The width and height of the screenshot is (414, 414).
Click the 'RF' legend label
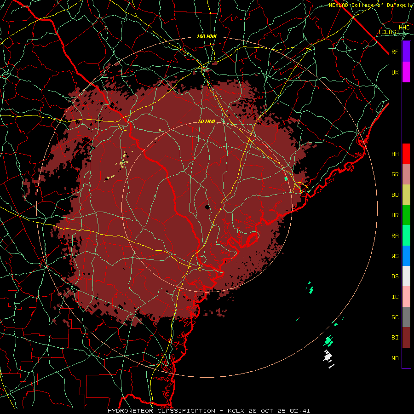[x=395, y=52]
